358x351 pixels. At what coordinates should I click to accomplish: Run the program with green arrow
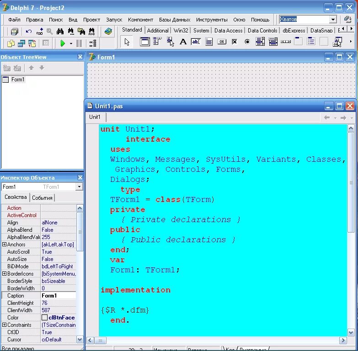coord(62,43)
